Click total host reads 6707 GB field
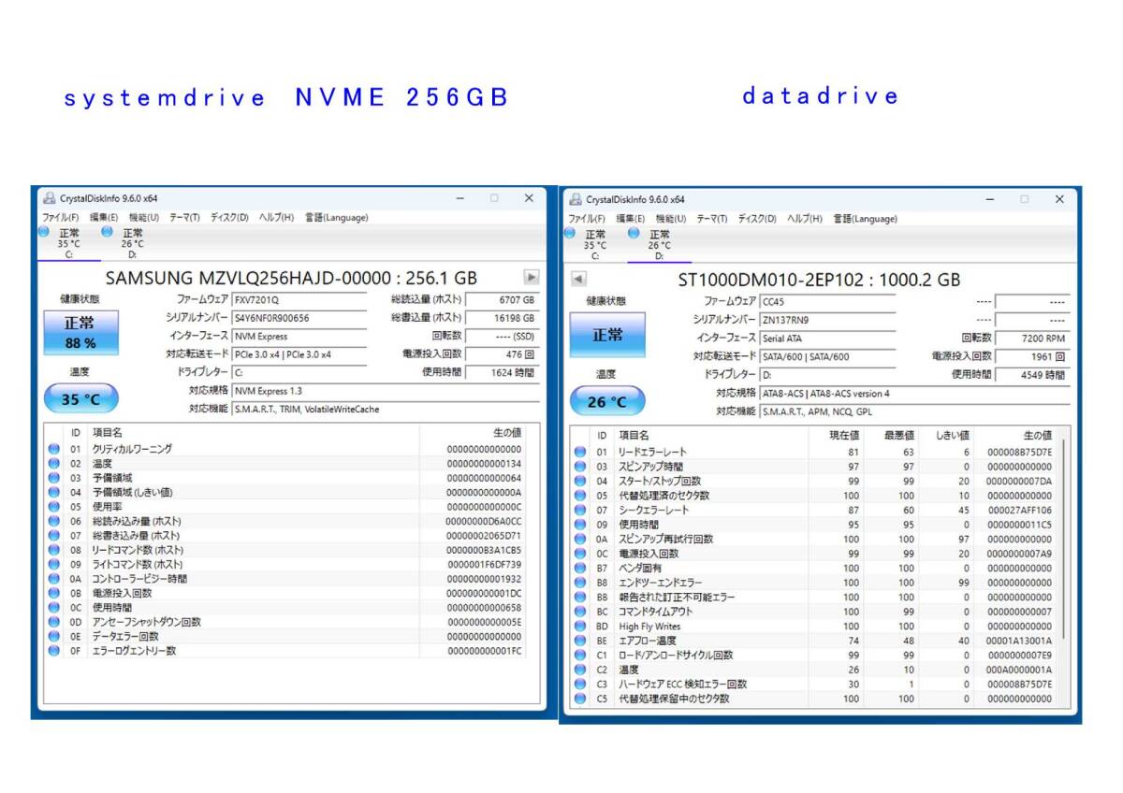 pyautogui.click(x=502, y=300)
